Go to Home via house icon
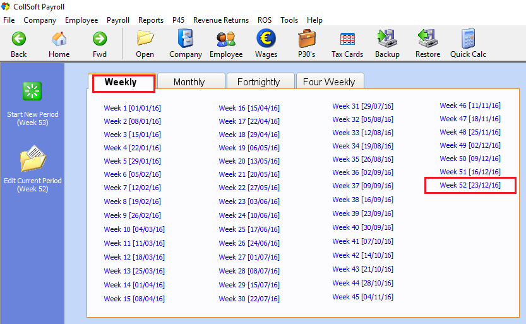This screenshot has width=526, height=324. coord(59,39)
